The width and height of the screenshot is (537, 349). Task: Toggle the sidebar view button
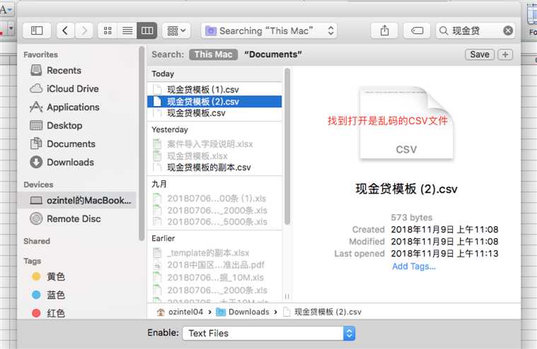37,31
